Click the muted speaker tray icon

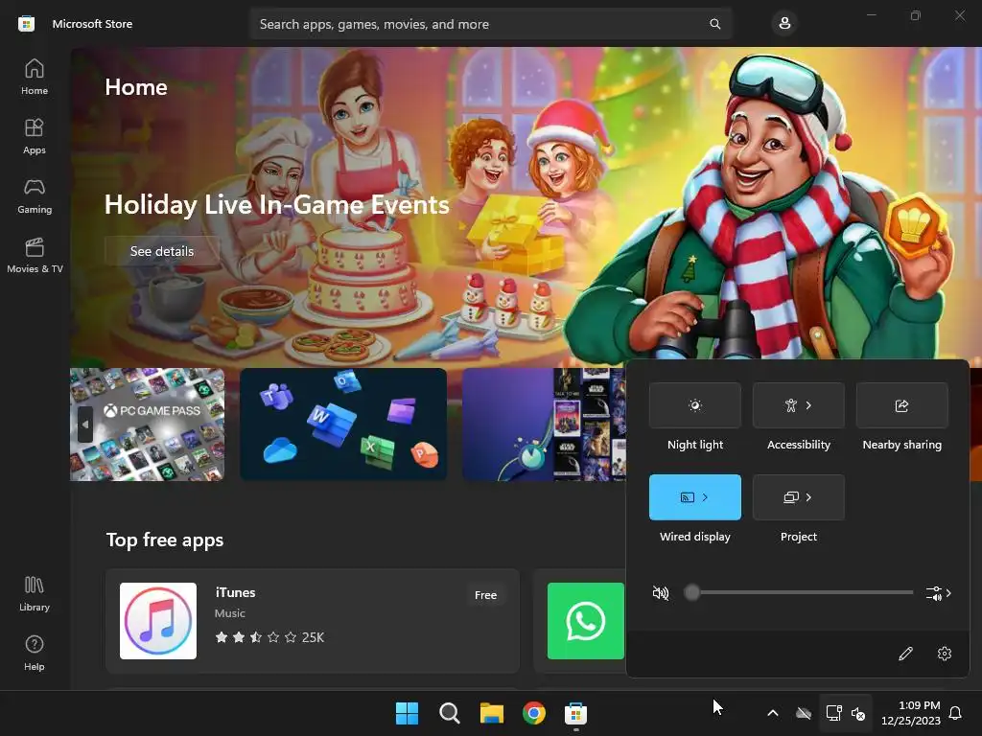point(858,713)
